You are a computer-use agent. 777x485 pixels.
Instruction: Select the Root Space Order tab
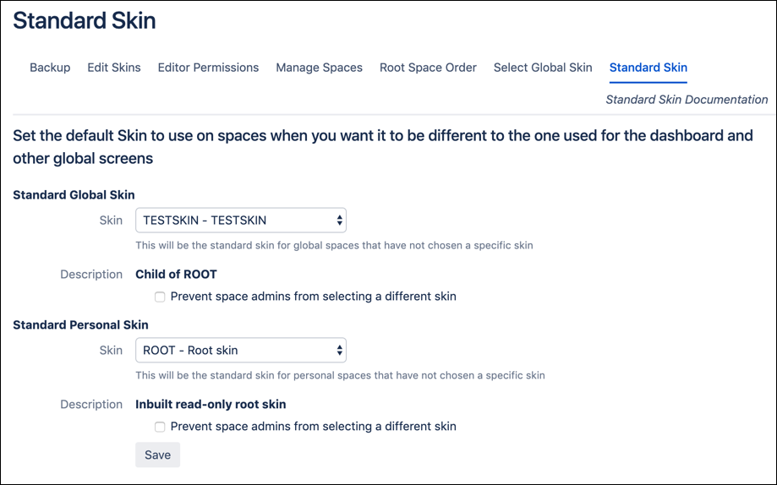coord(428,68)
